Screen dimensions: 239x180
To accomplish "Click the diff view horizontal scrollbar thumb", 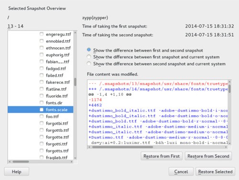I will coord(122,147).
